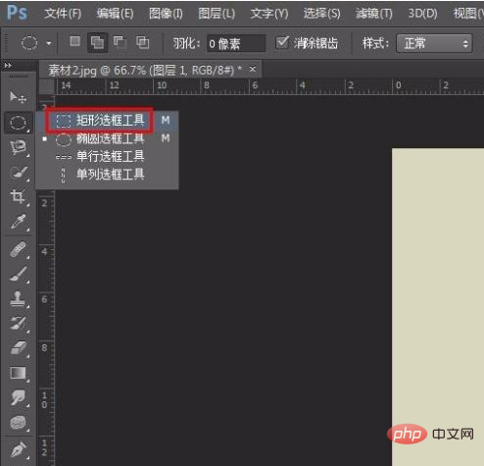Open the 图层(L) menu
The width and height of the screenshot is (484, 466).
point(217,14)
